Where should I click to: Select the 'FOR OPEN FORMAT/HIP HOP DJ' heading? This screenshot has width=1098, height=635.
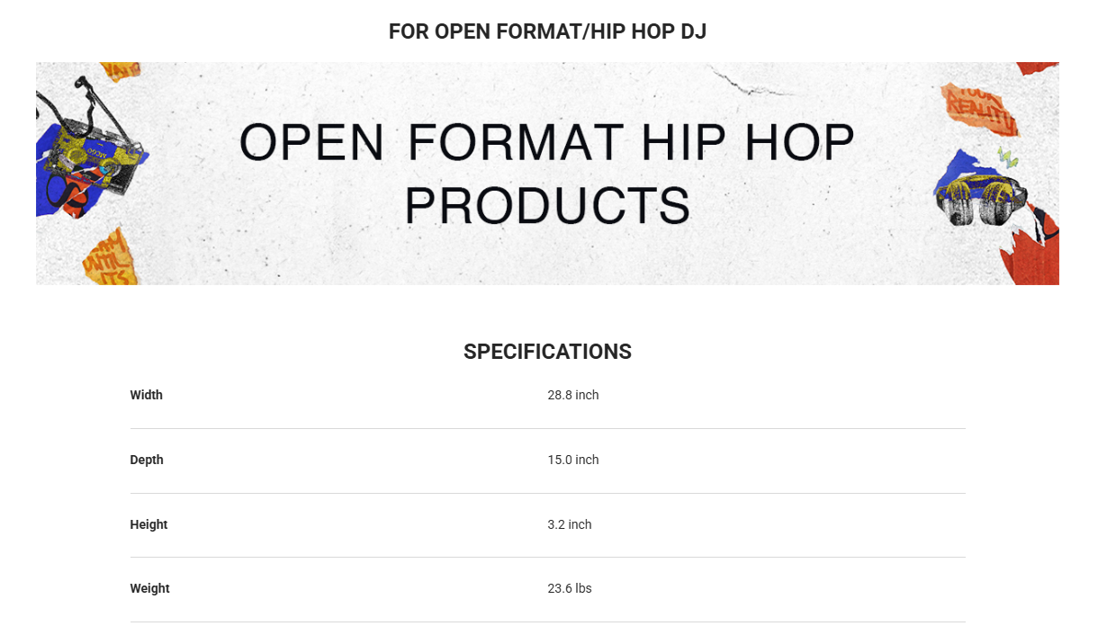click(547, 31)
